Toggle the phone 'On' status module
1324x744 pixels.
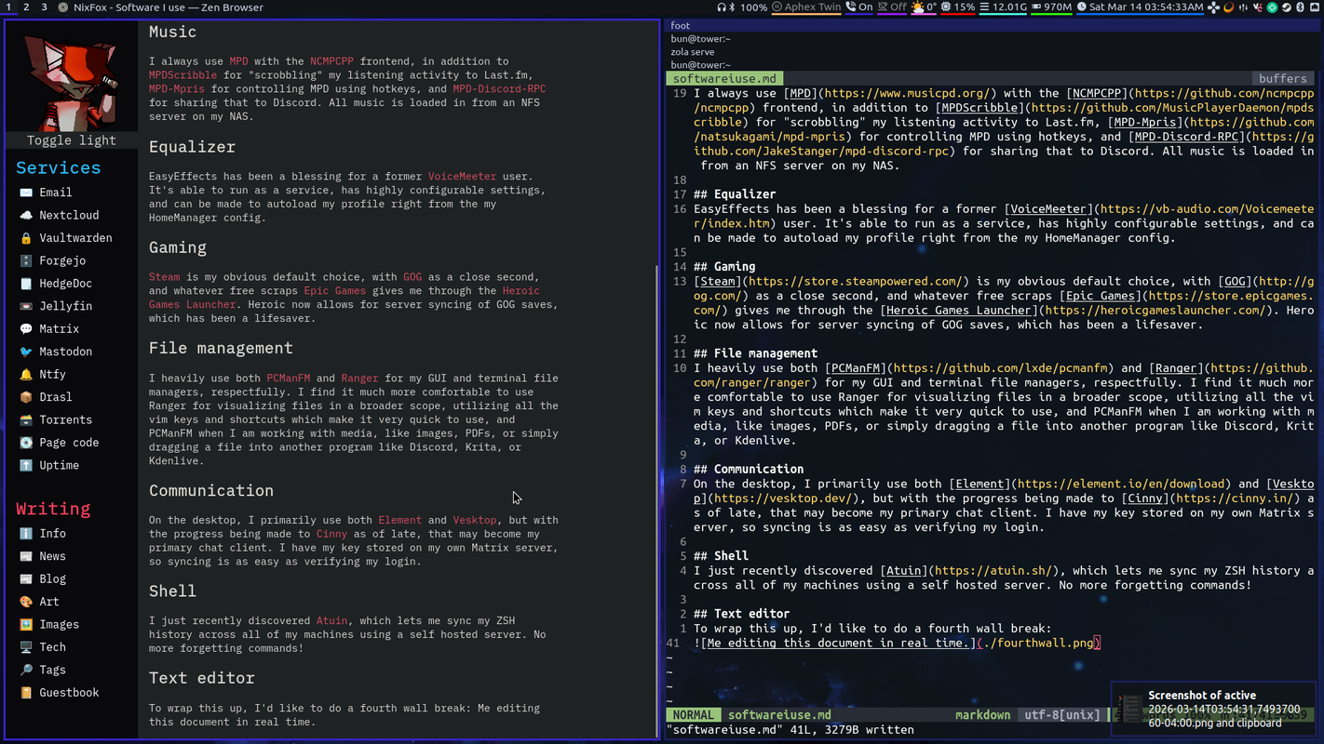coord(859,7)
